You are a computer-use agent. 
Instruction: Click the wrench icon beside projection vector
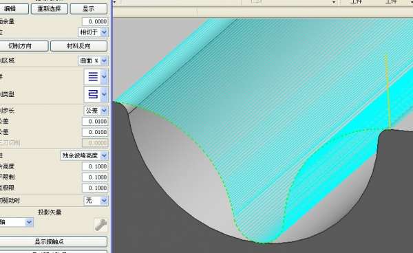100,225
